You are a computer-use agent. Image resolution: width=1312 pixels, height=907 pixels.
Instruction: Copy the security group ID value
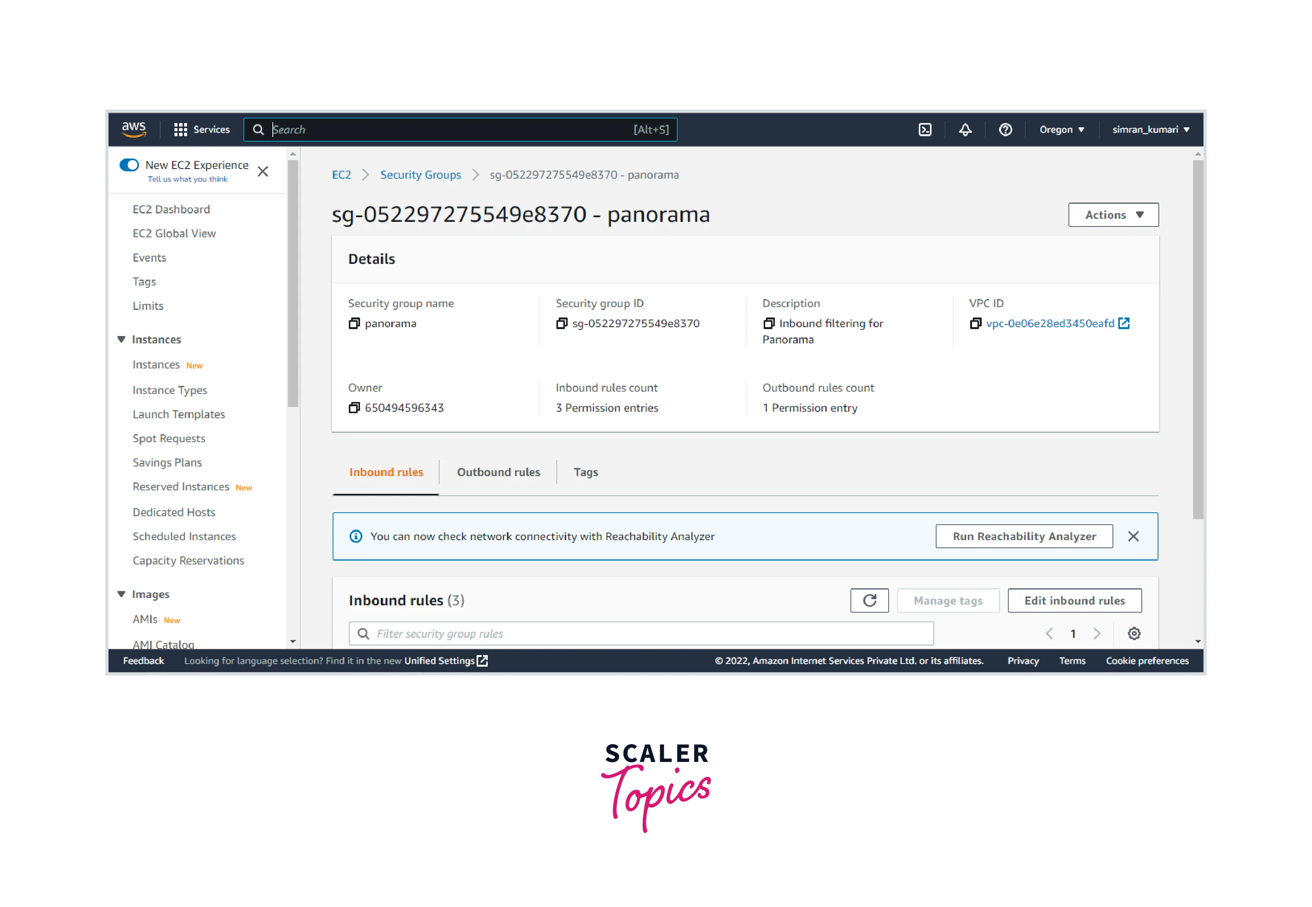pos(561,323)
